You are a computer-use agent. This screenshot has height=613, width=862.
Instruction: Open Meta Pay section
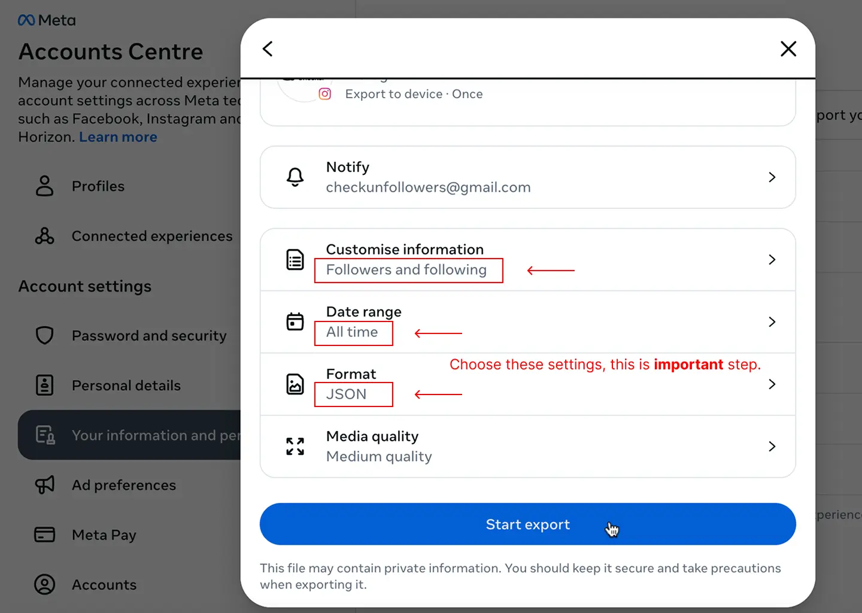point(104,535)
